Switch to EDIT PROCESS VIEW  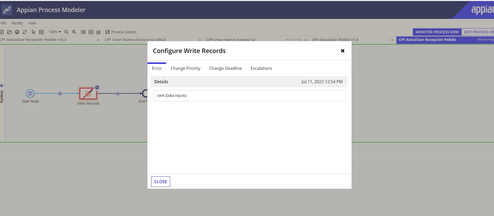[x=478, y=32]
